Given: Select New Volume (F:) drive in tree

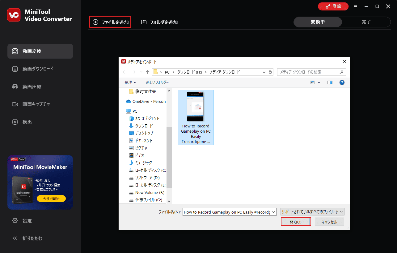Looking at the screenshot, I should (x=146, y=192).
